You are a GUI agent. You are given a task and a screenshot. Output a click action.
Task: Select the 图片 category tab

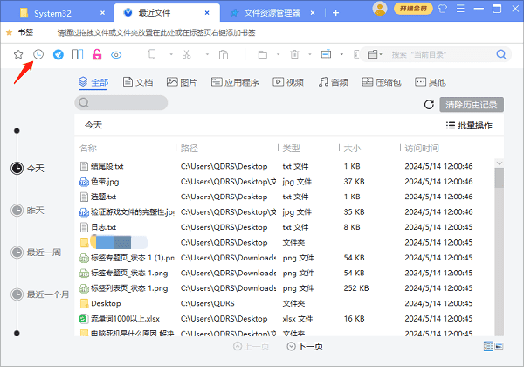coord(182,82)
